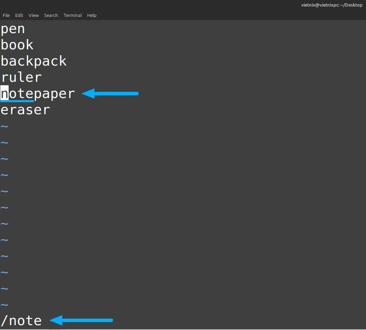Click the word 'backpack' line

click(x=34, y=61)
